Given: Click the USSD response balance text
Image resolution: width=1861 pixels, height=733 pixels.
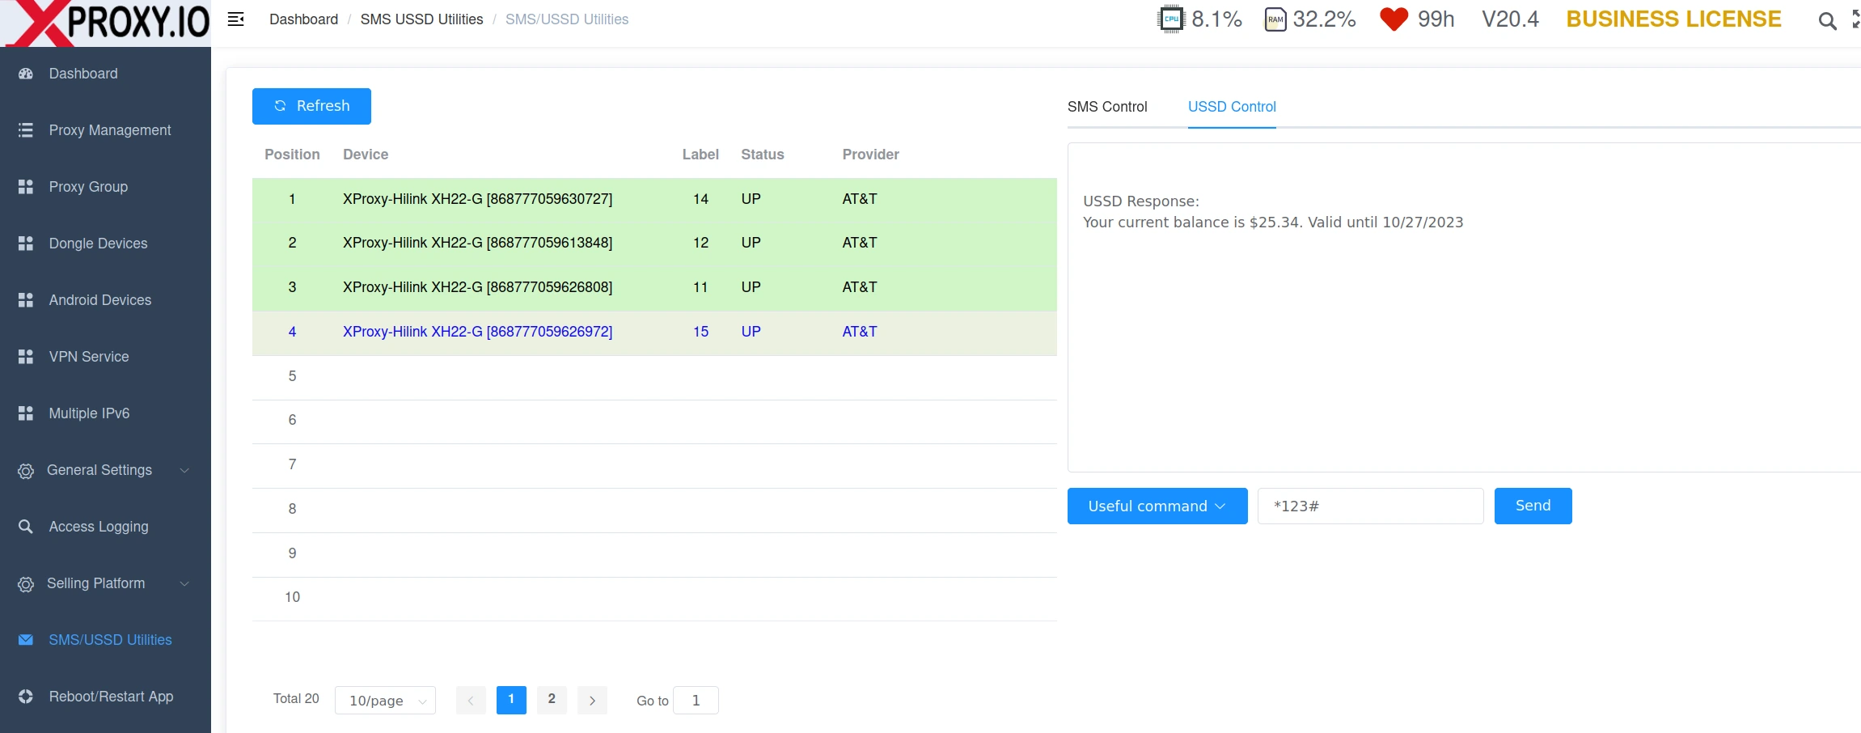Looking at the screenshot, I should (x=1273, y=222).
